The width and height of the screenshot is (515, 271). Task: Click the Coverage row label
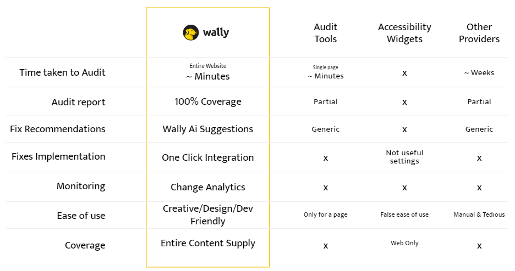pyautogui.click(x=85, y=245)
